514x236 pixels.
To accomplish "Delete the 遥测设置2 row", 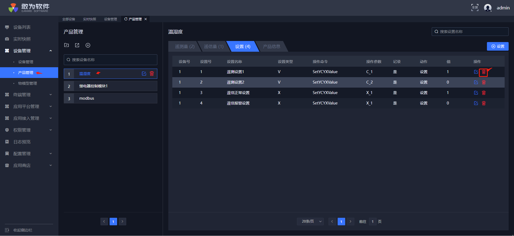I will [x=484, y=82].
